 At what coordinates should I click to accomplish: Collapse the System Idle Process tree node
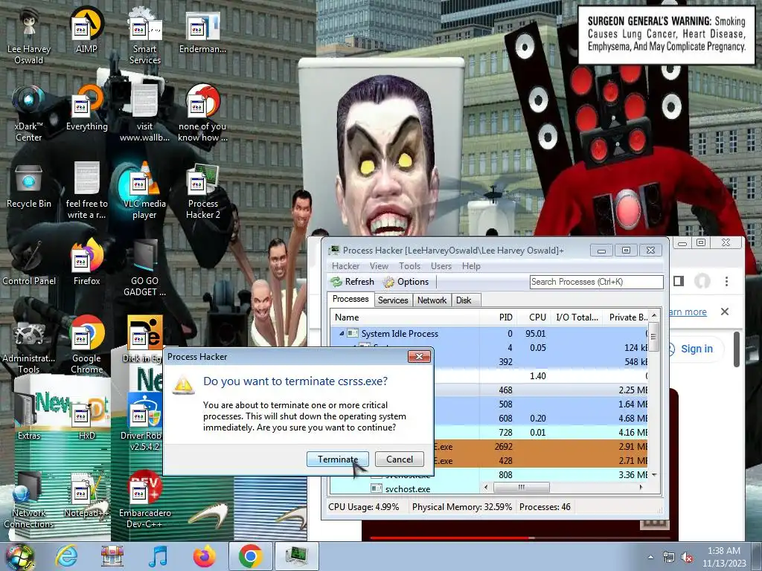(x=341, y=334)
